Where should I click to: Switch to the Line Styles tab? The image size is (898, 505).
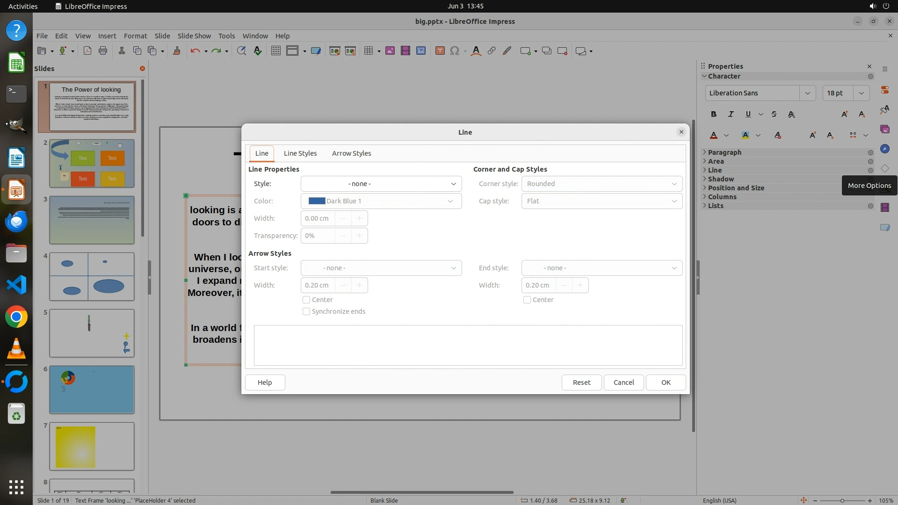[300, 153]
